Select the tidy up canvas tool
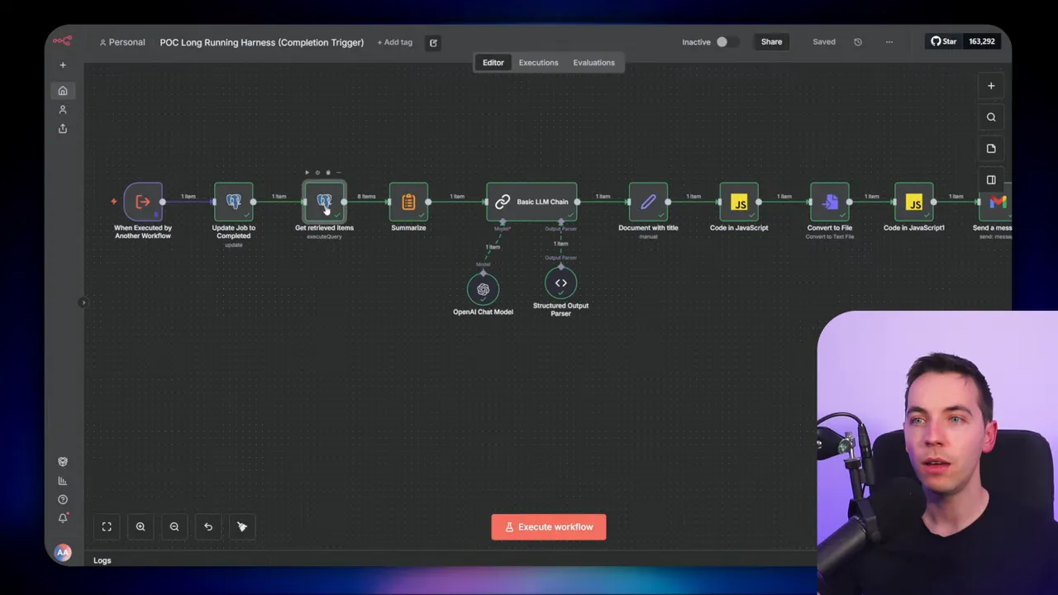The image size is (1058, 595). tap(241, 526)
